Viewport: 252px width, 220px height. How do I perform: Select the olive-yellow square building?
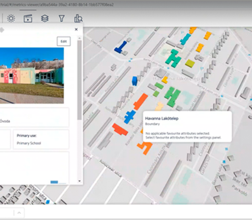pyautogui.click(x=190, y=63)
